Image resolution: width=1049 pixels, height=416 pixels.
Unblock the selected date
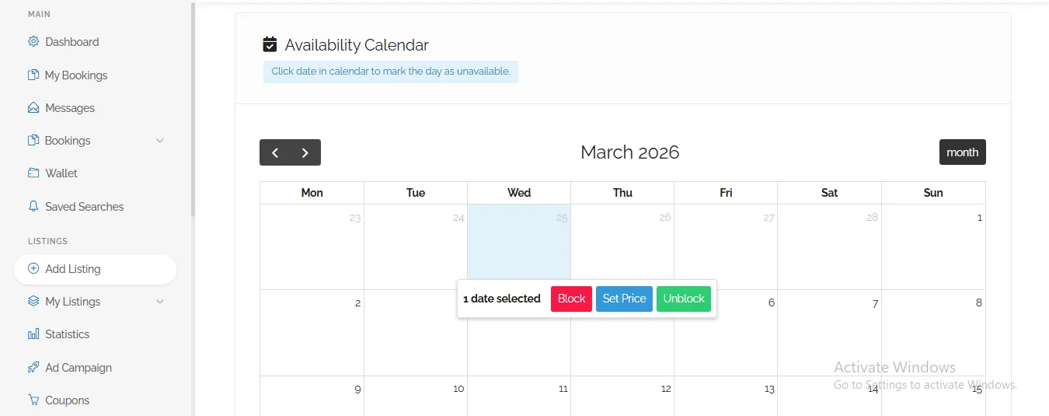[684, 299]
